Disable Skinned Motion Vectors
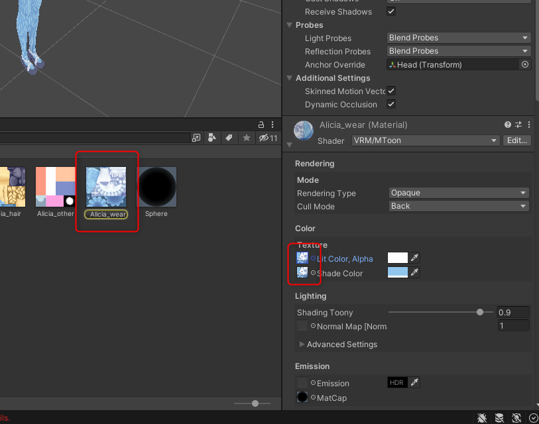 [390, 91]
